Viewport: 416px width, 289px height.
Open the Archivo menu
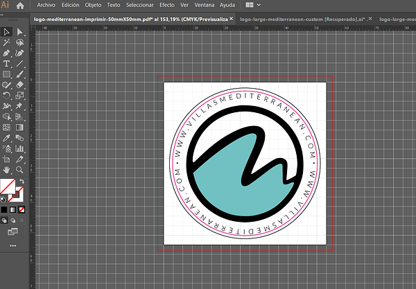[46, 5]
